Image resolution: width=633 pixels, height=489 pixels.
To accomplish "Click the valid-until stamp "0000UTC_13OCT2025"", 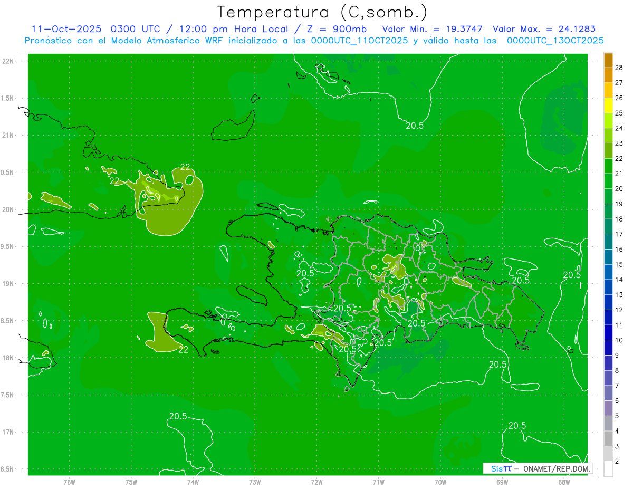I will (x=555, y=41).
